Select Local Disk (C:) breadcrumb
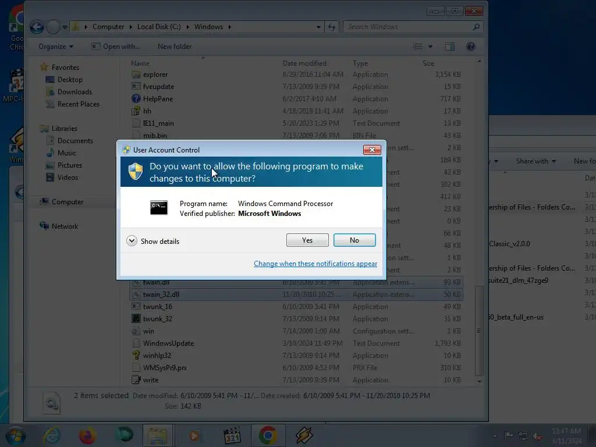This screenshot has height=447, width=596. tap(159, 27)
